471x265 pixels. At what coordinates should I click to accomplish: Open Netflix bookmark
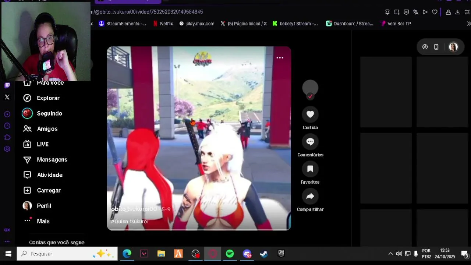click(x=163, y=24)
